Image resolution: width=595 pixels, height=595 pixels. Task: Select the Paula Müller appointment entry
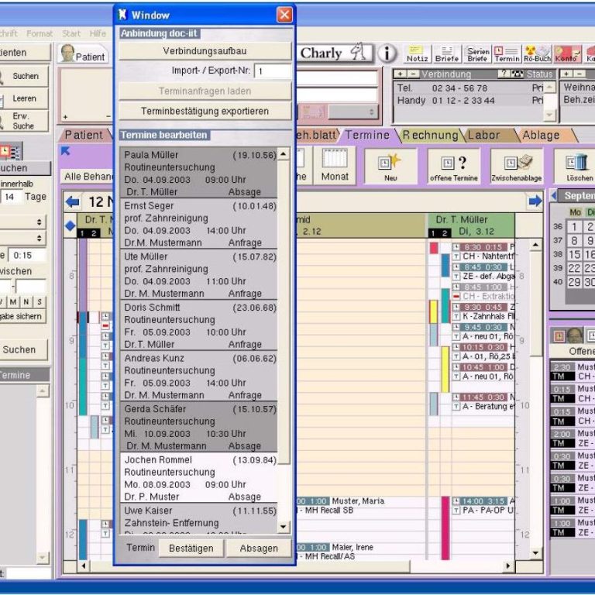(199, 173)
